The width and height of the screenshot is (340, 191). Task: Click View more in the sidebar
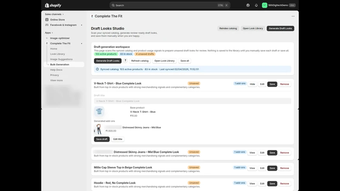pyautogui.click(x=57, y=80)
